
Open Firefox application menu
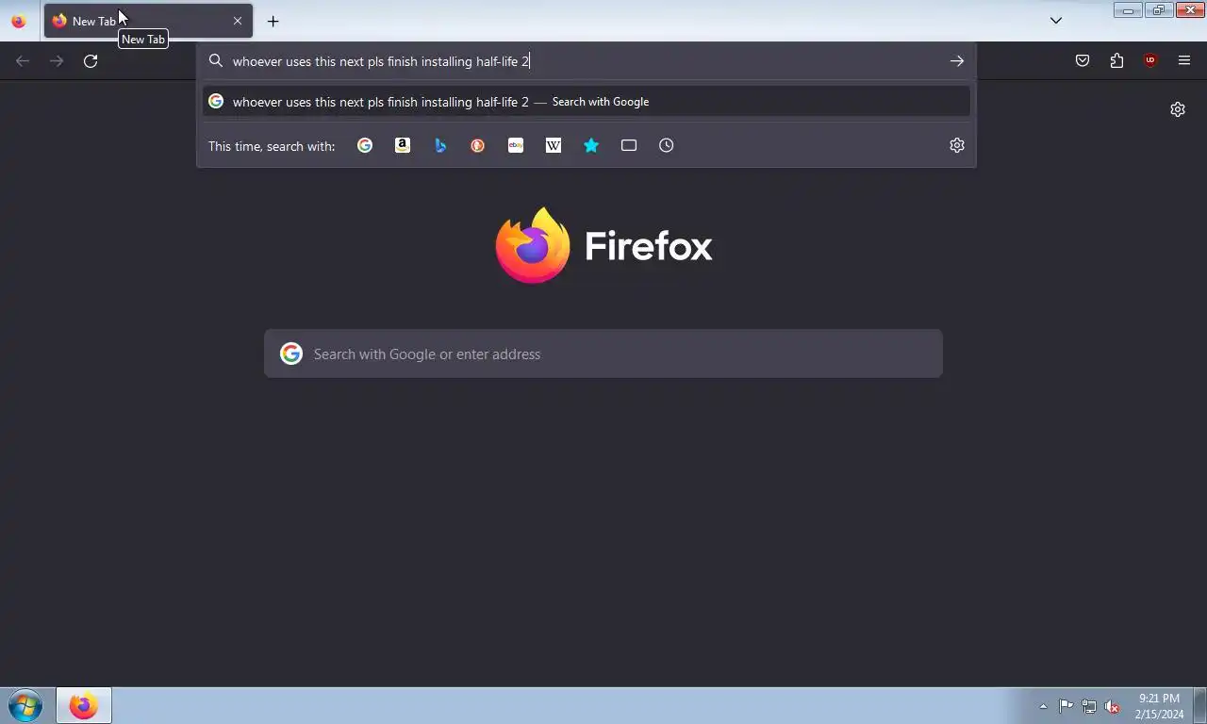(x=1184, y=61)
